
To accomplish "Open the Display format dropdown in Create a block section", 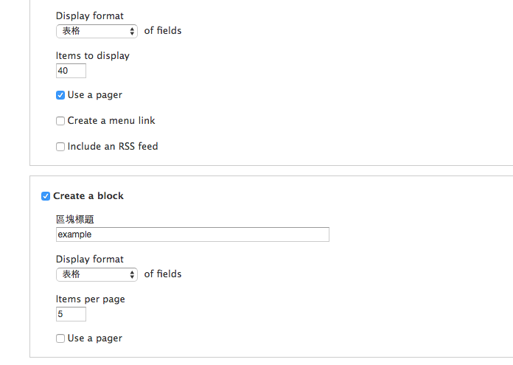I will coord(97,274).
